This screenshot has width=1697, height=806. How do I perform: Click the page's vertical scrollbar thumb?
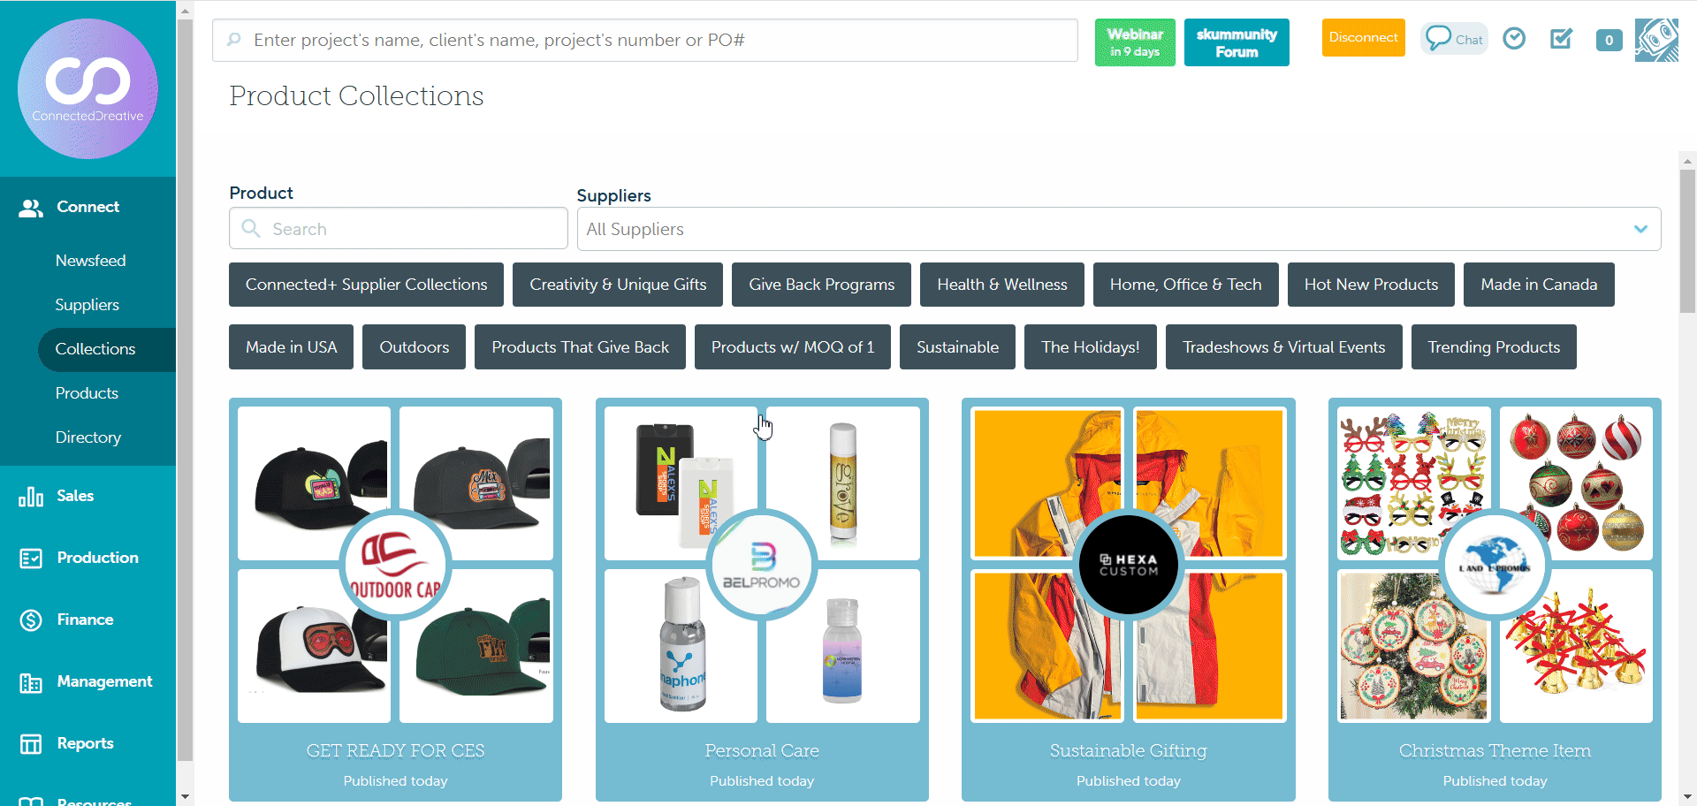coord(1687,239)
